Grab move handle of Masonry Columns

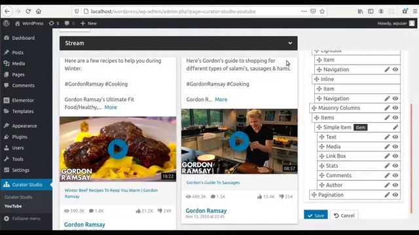coord(314,108)
